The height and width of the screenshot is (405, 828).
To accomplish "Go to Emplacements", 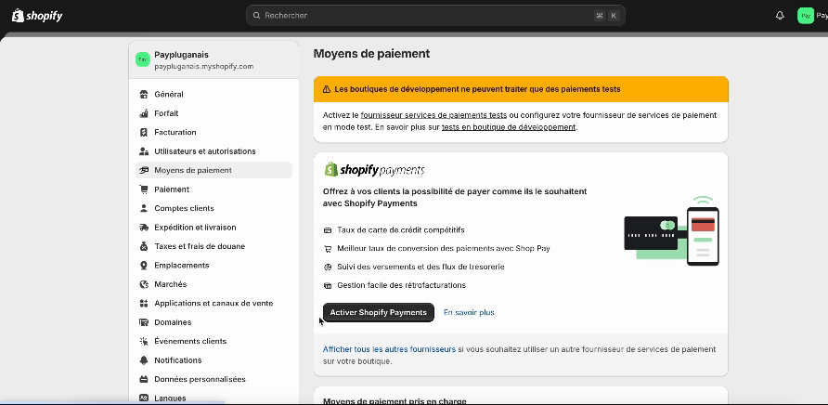I will [213, 266].
